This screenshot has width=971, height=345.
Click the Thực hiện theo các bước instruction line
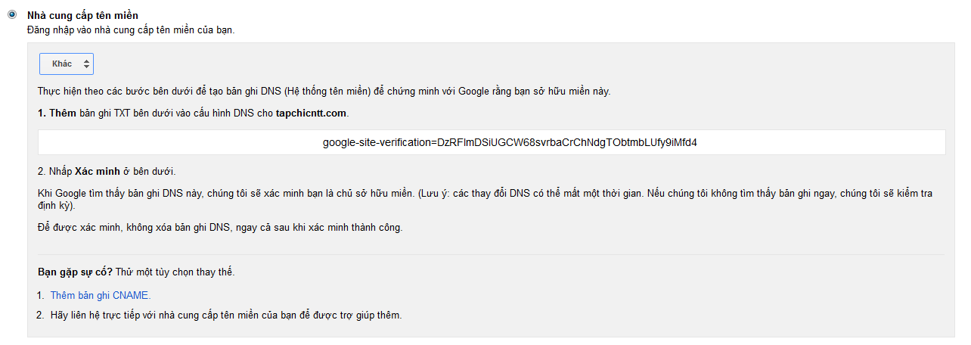[324, 92]
